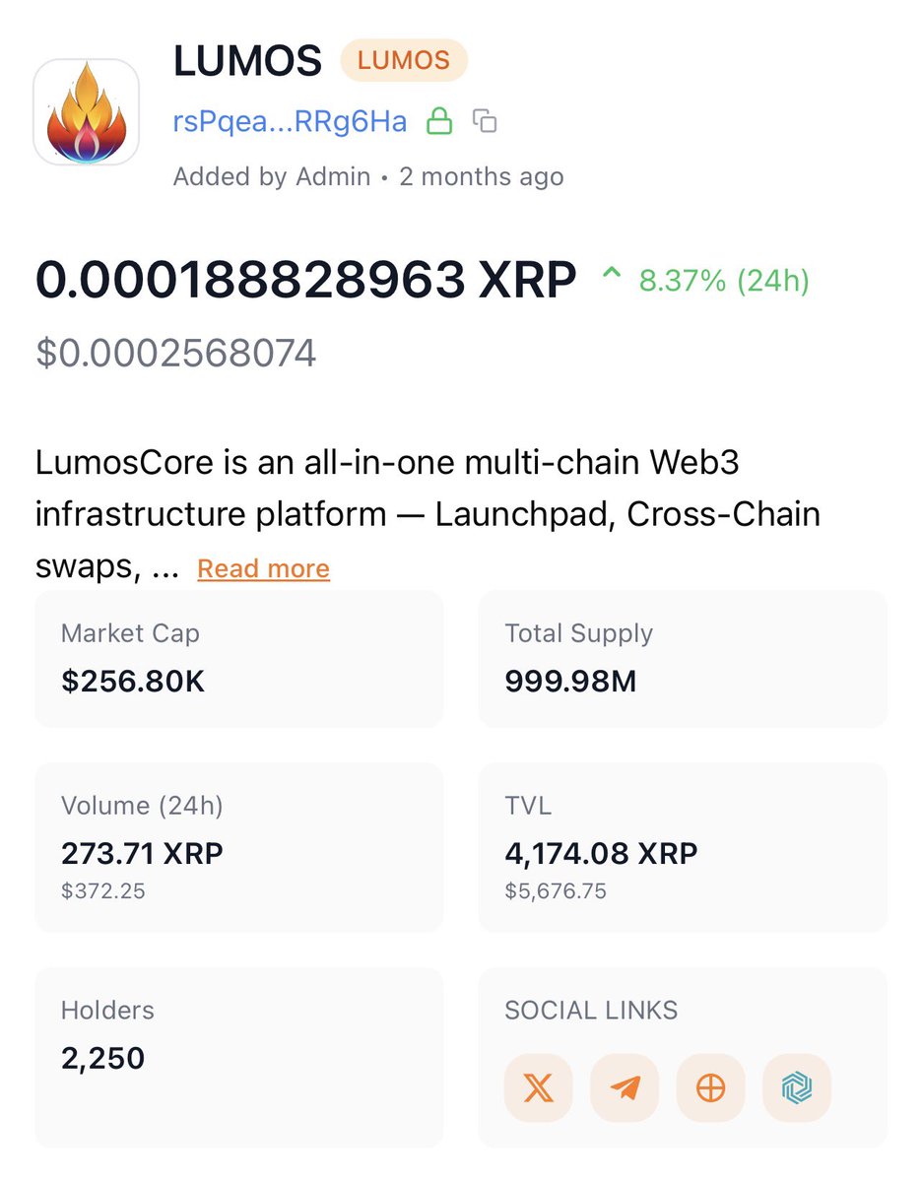The width and height of the screenshot is (922, 1182).
Task: Open the Telegram social link
Action: coord(625,1088)
